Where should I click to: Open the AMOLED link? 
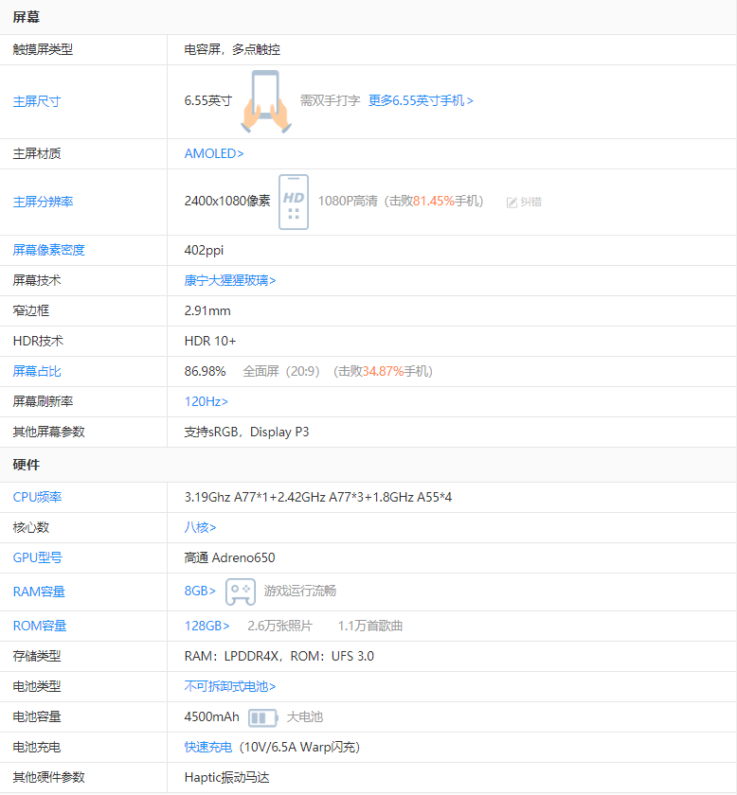click(214, 153)
